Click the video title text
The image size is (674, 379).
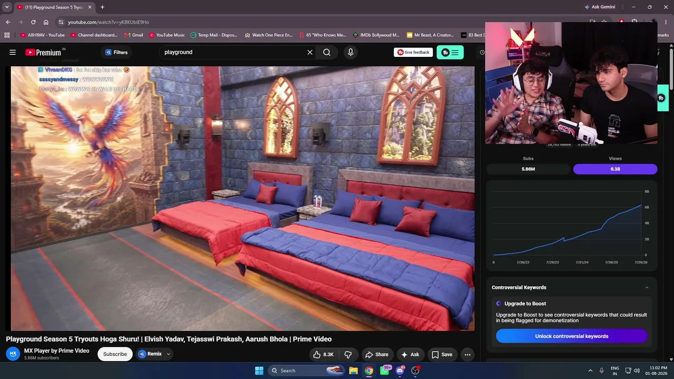(x=168, y=339)
